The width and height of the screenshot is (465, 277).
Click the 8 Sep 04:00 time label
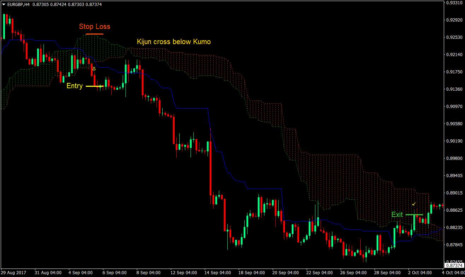coord(149,273)
